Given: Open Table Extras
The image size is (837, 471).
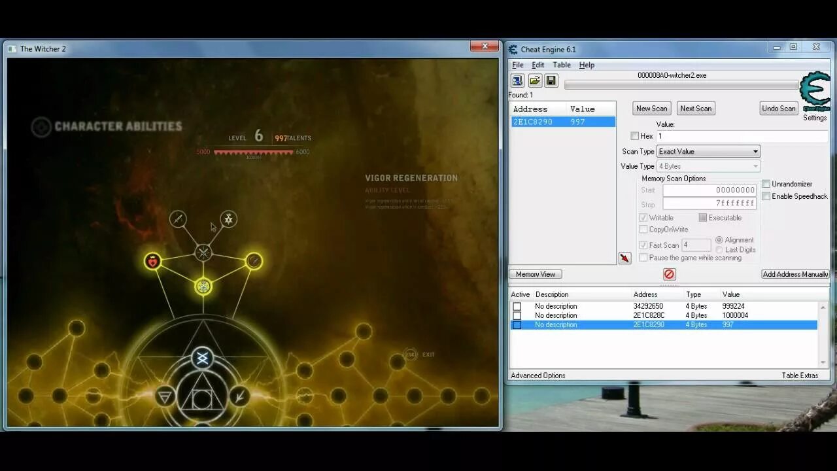Looking at the screenshot, I should (800, 375).
